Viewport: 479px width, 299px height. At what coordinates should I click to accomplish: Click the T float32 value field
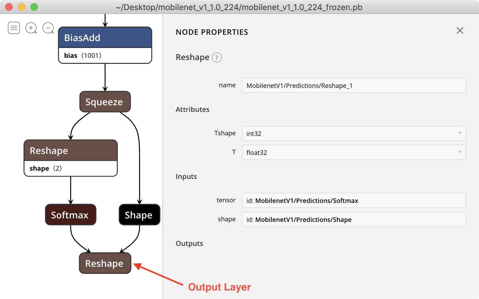coord(354,152)
